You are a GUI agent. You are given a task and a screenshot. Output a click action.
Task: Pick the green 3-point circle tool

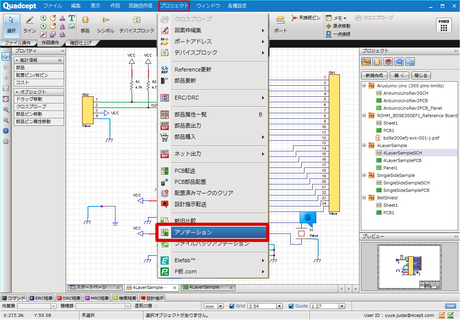click(44, 26)
